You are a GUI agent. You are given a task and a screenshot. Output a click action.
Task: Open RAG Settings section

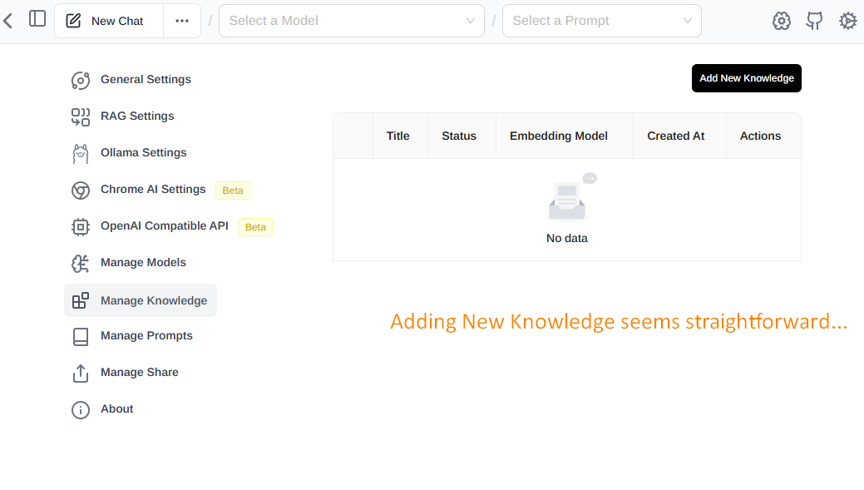137,116
